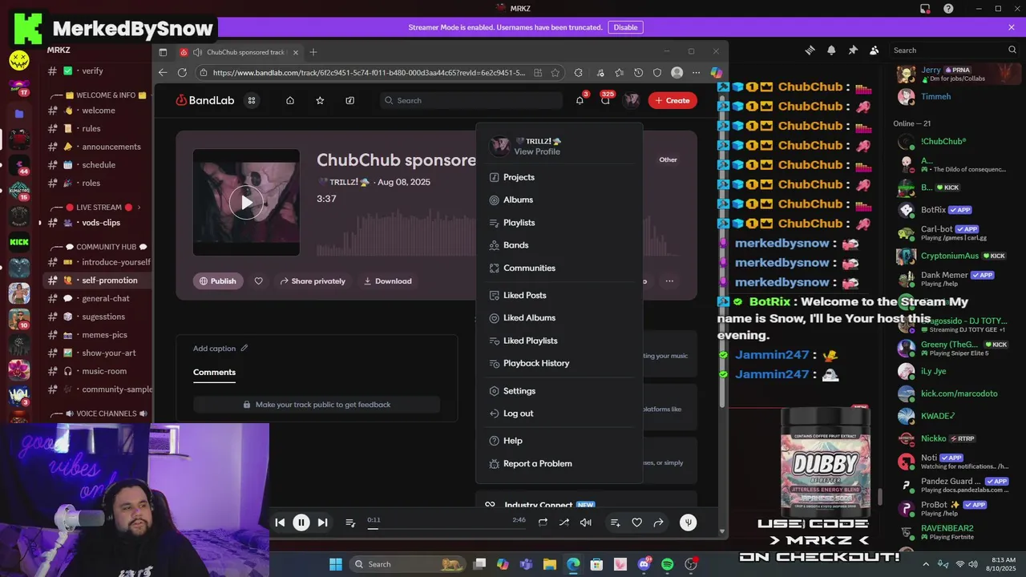Open browser settings and more ellipsis

[x=696, y=72]
